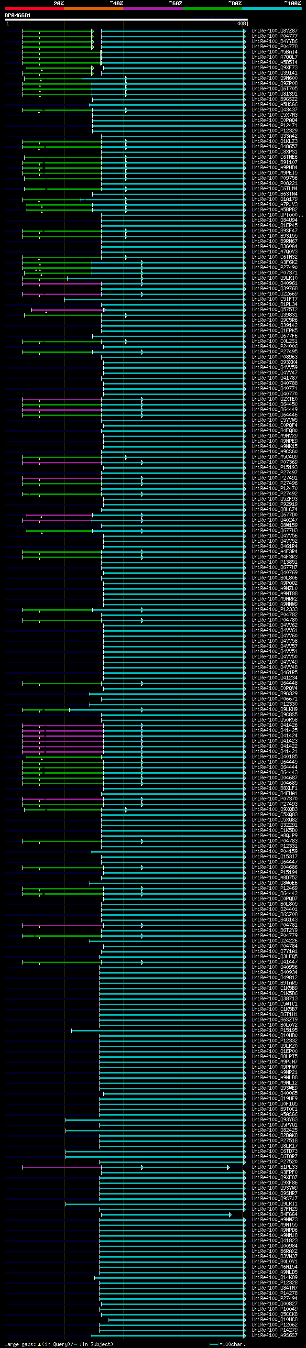Select the UniRef100_Q3SA42 label
The height and width of the screenshot is (1348, 306).
pos(274,136)
